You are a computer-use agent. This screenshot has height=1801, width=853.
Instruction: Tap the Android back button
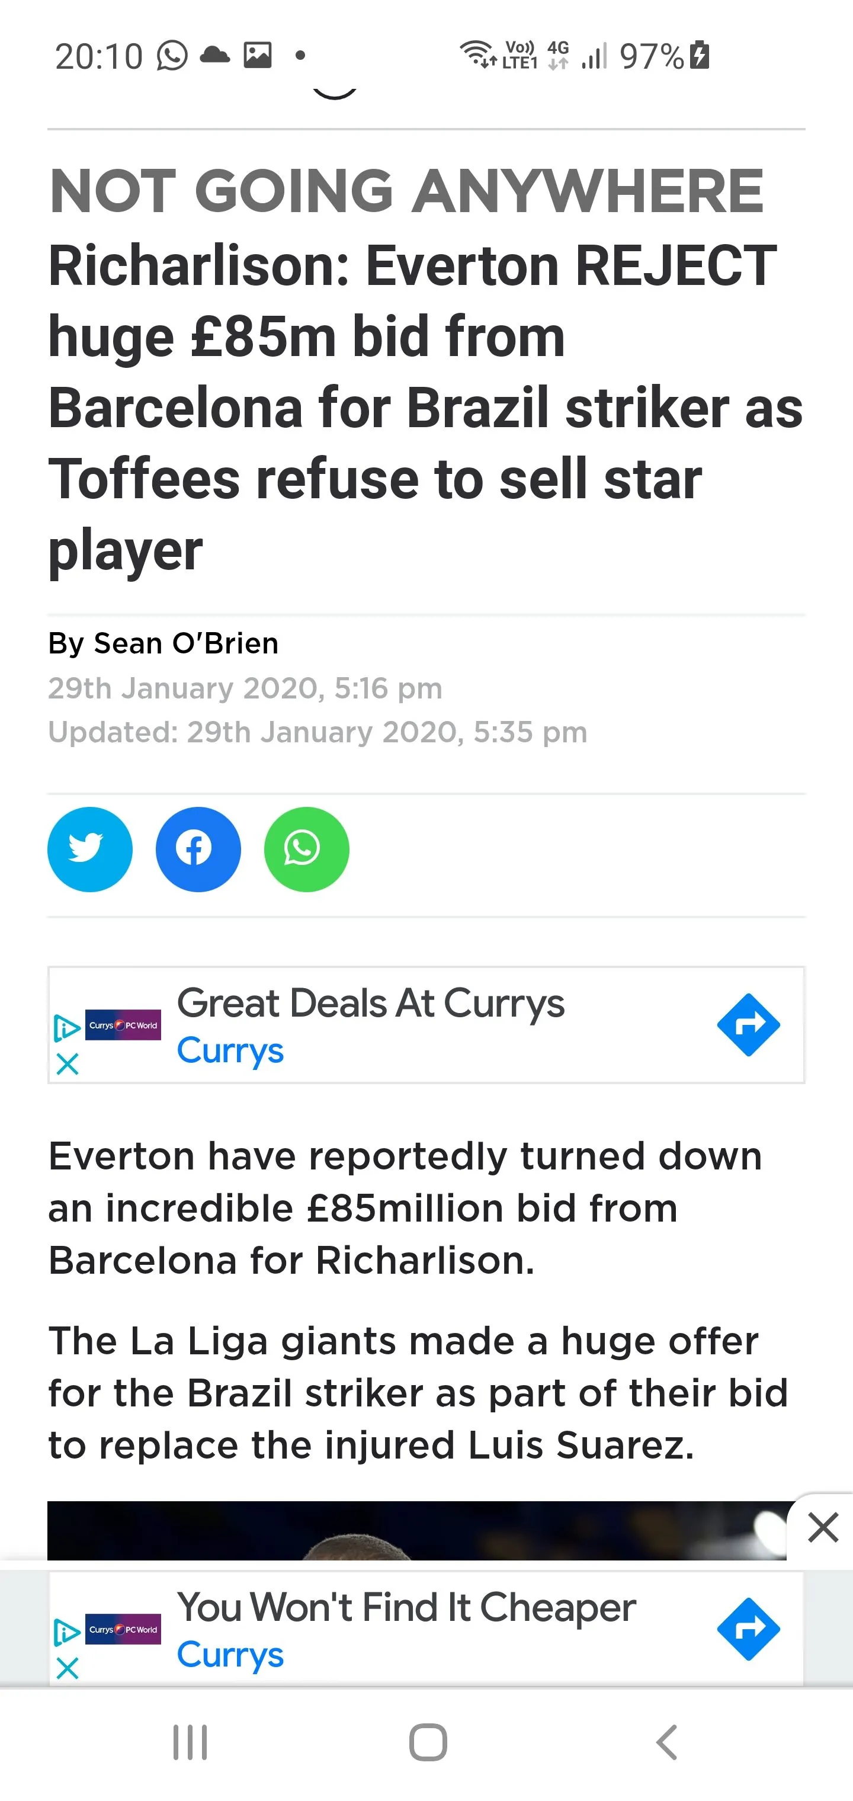[667, 1742]
